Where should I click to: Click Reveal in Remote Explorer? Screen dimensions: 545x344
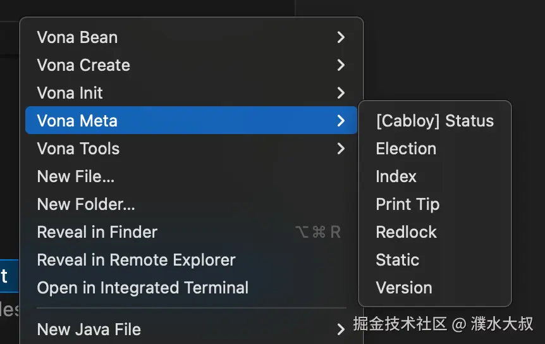[137, 260]
